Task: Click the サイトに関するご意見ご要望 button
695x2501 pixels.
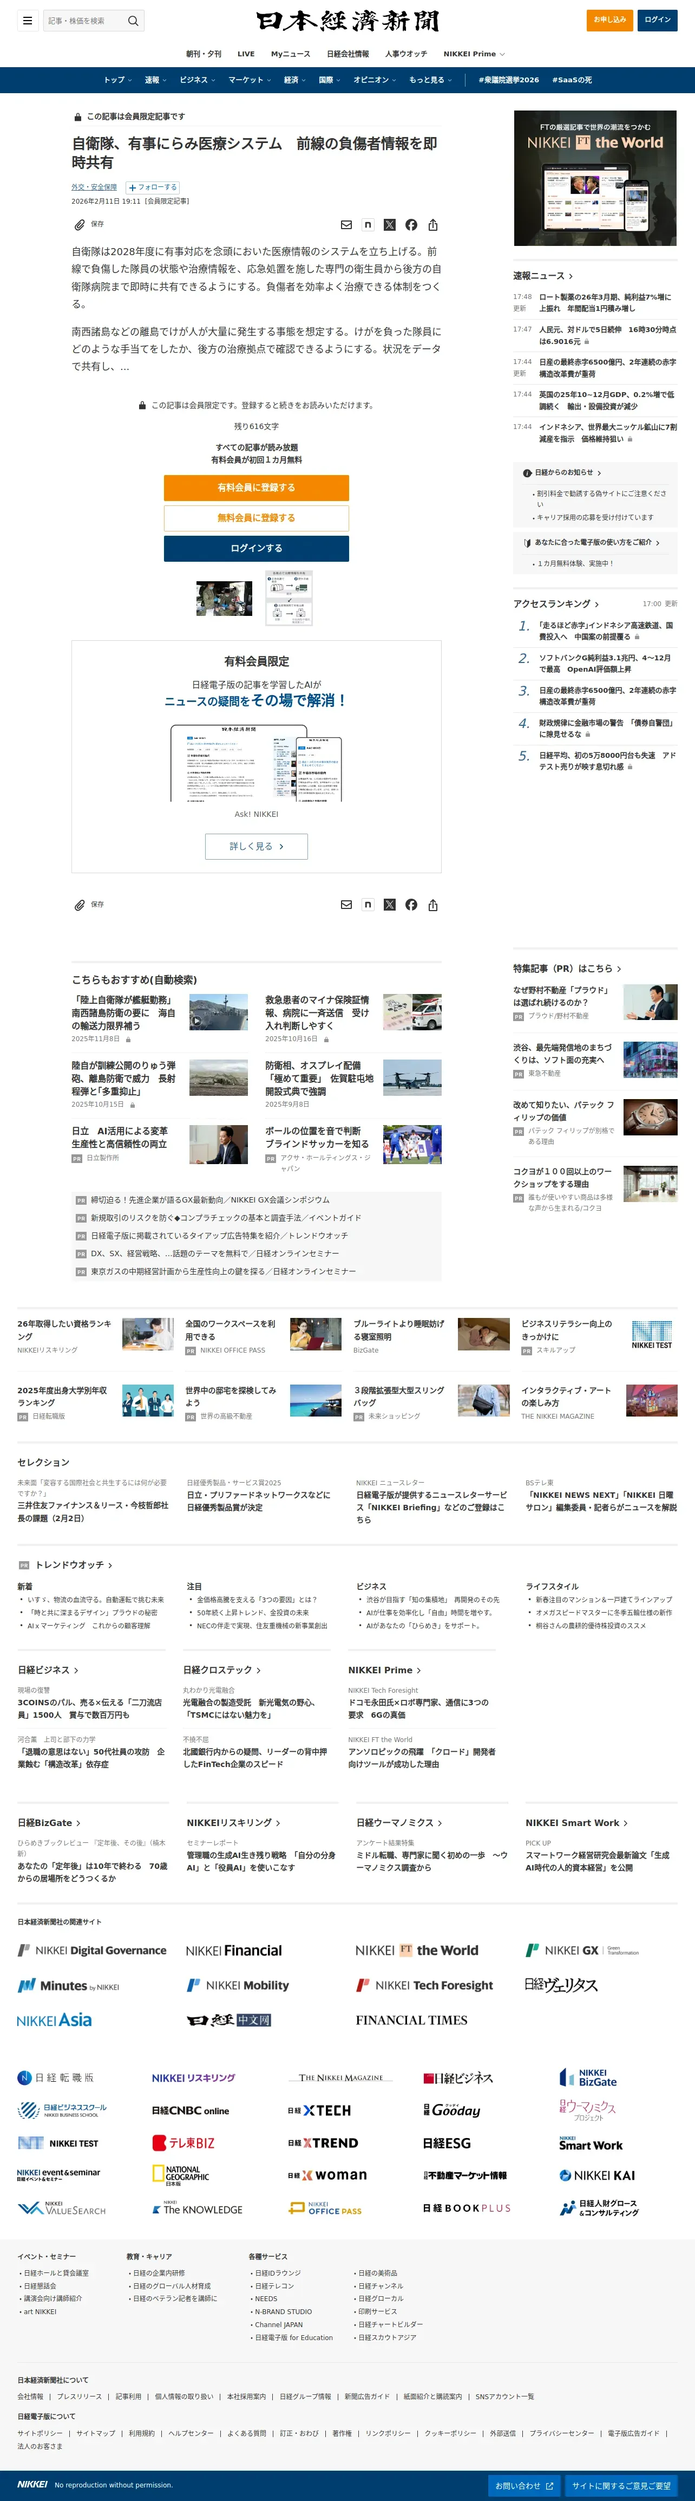Action: click(x=621, y=2485)
